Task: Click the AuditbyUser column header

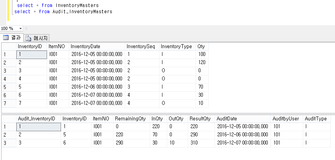Action: [x=286, y=119]
